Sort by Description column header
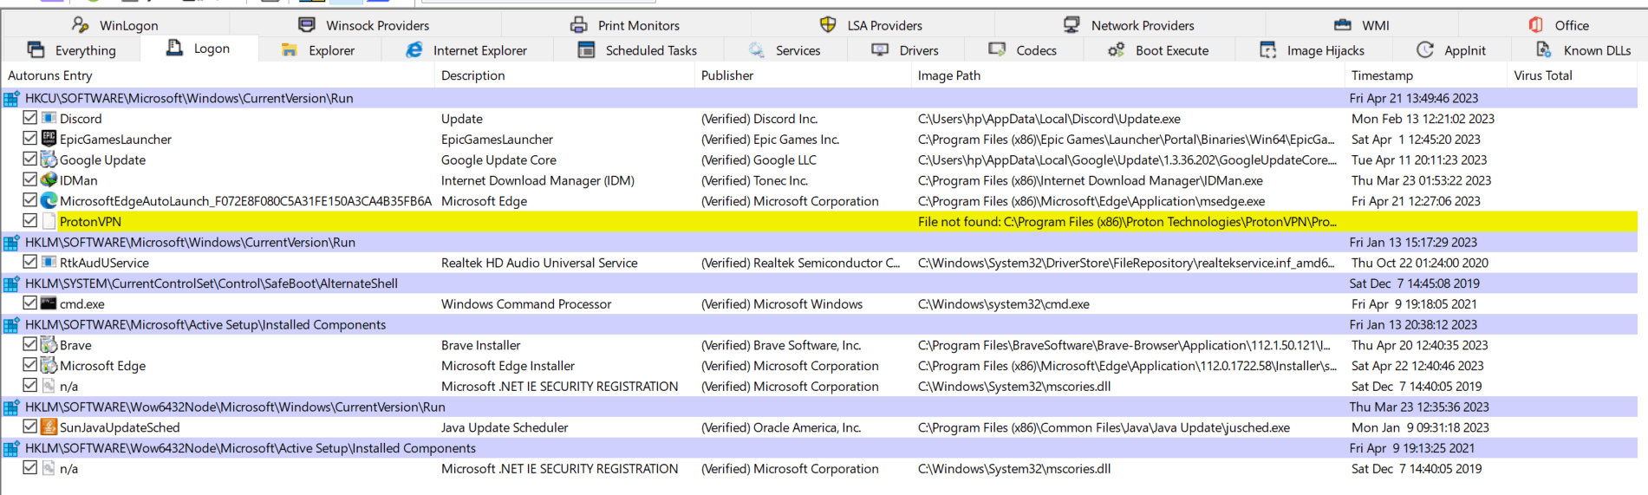The height and width of the screenshot is (495, 1648). (x=564, y=75)
